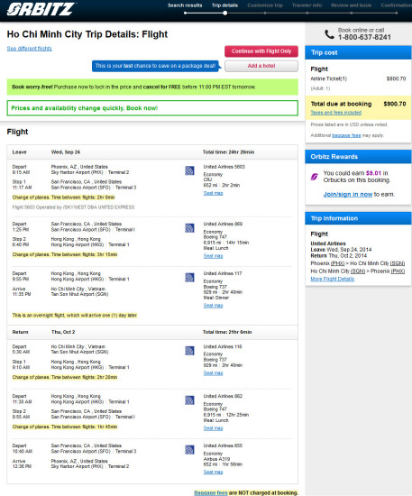Click the Orbitz Rewards swirl icon

[x=315, y=177]
